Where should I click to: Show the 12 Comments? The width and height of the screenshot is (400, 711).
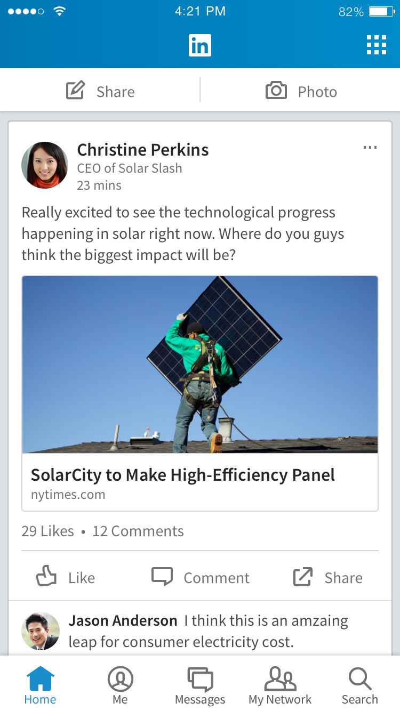[138, 531]
